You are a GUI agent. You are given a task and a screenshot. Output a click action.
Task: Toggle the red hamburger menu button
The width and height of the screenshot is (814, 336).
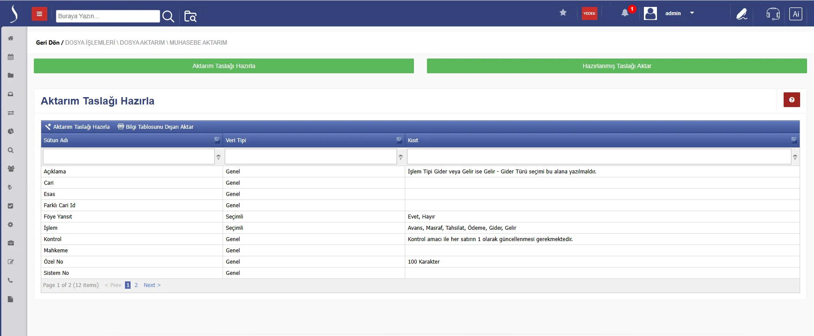click(x=39, y=14)
